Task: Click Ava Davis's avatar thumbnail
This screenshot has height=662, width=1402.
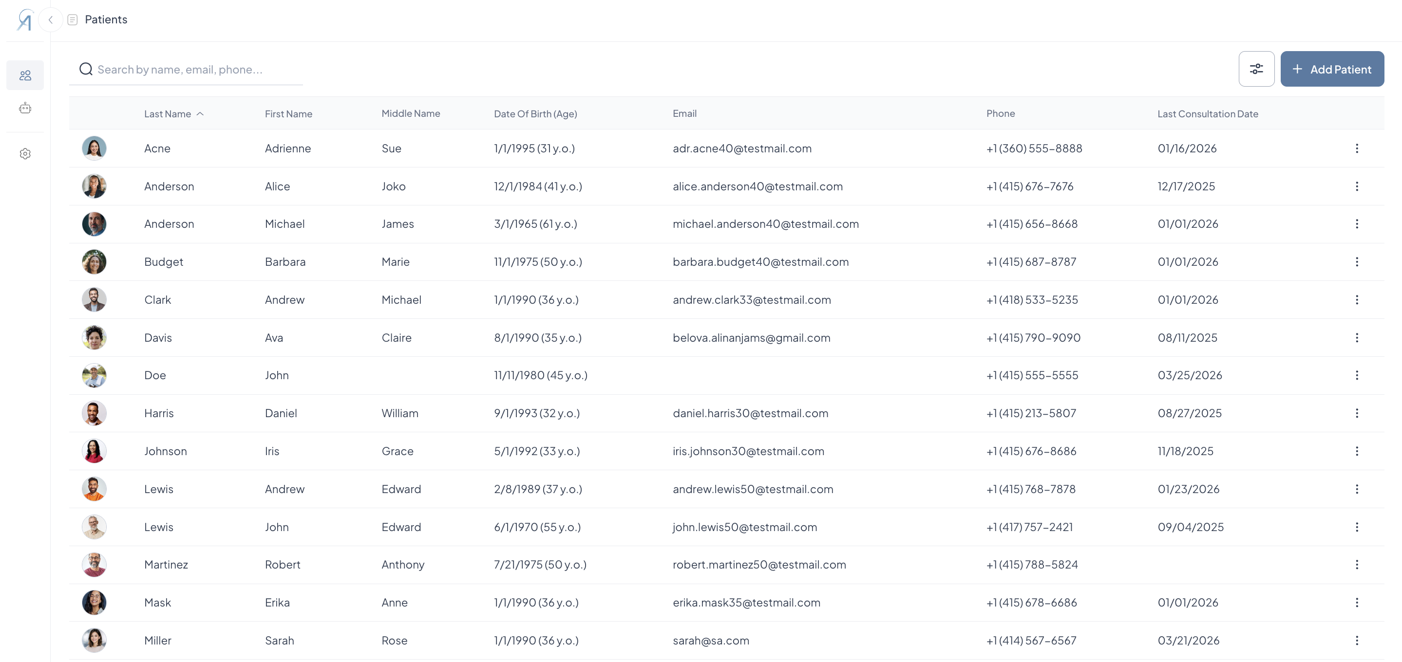Action: [x=94, y=338]
